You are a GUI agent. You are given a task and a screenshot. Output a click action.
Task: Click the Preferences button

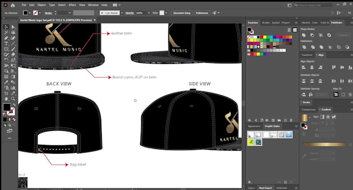point(202,13)
